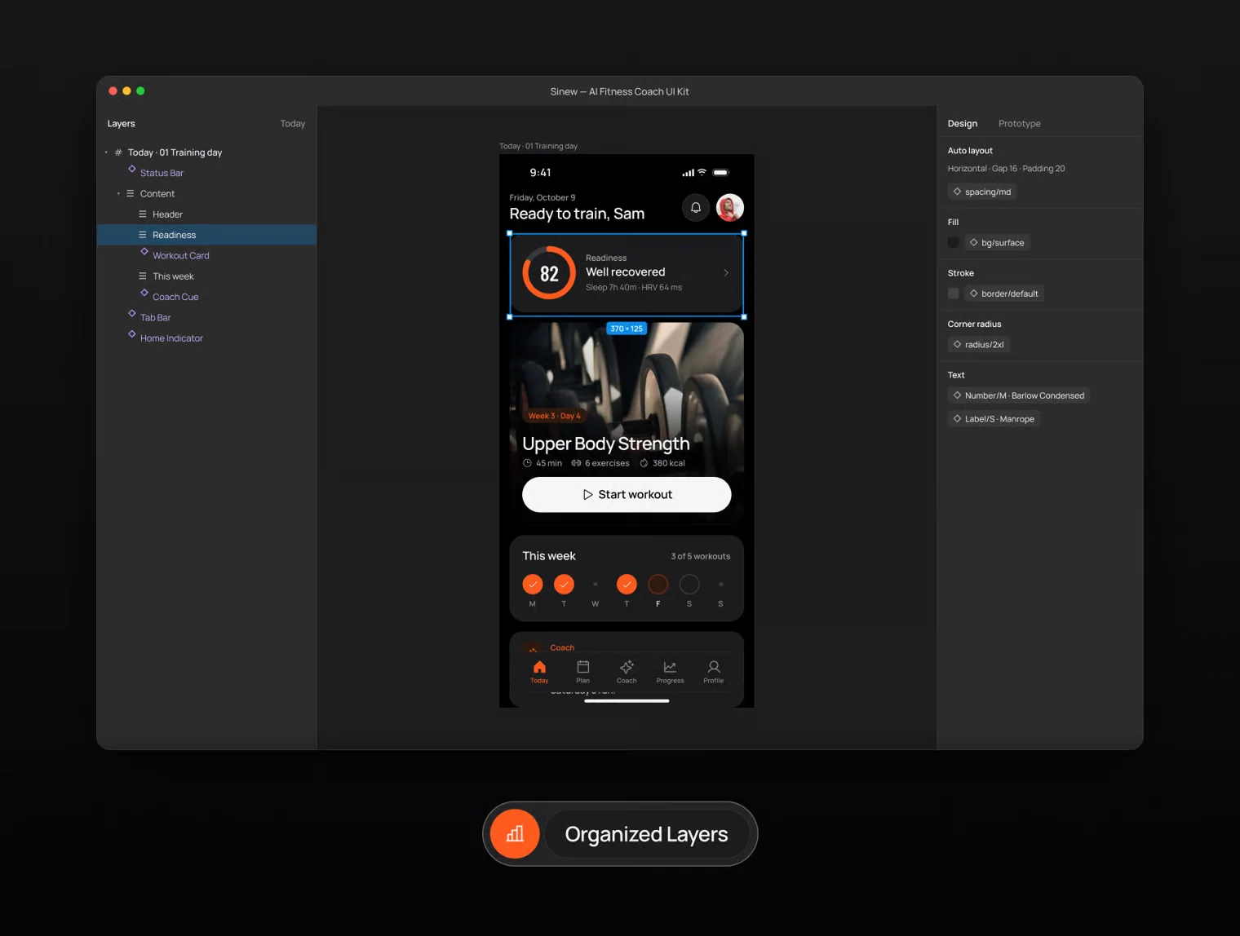Click the orange chart icon in Organized Layers badge

[515, 833]
